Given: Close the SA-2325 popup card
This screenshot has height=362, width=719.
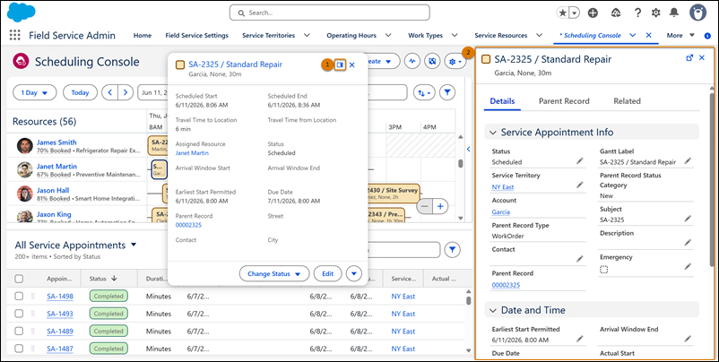Looking at the screenshot, I should tap(352, 65).
